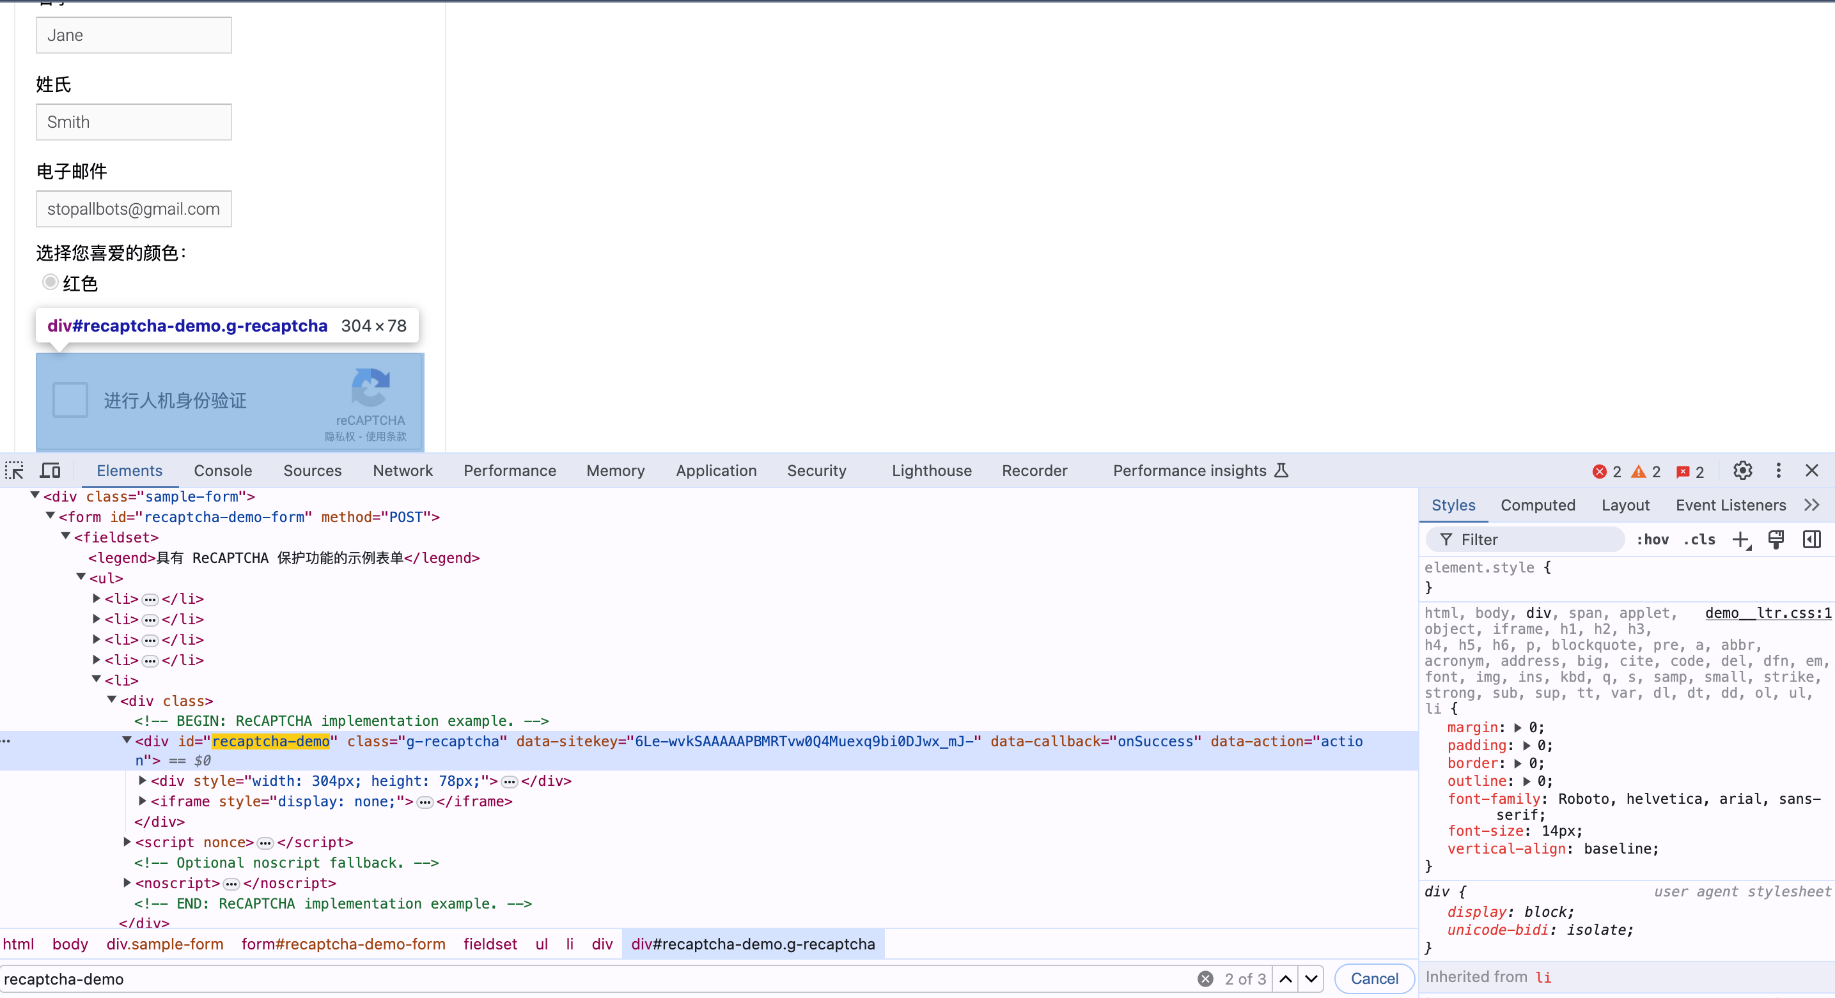Open the DevTools three-dot menu
Image resolution: width=1835 pixels, height=998 pixels.
coord(1778,470)
